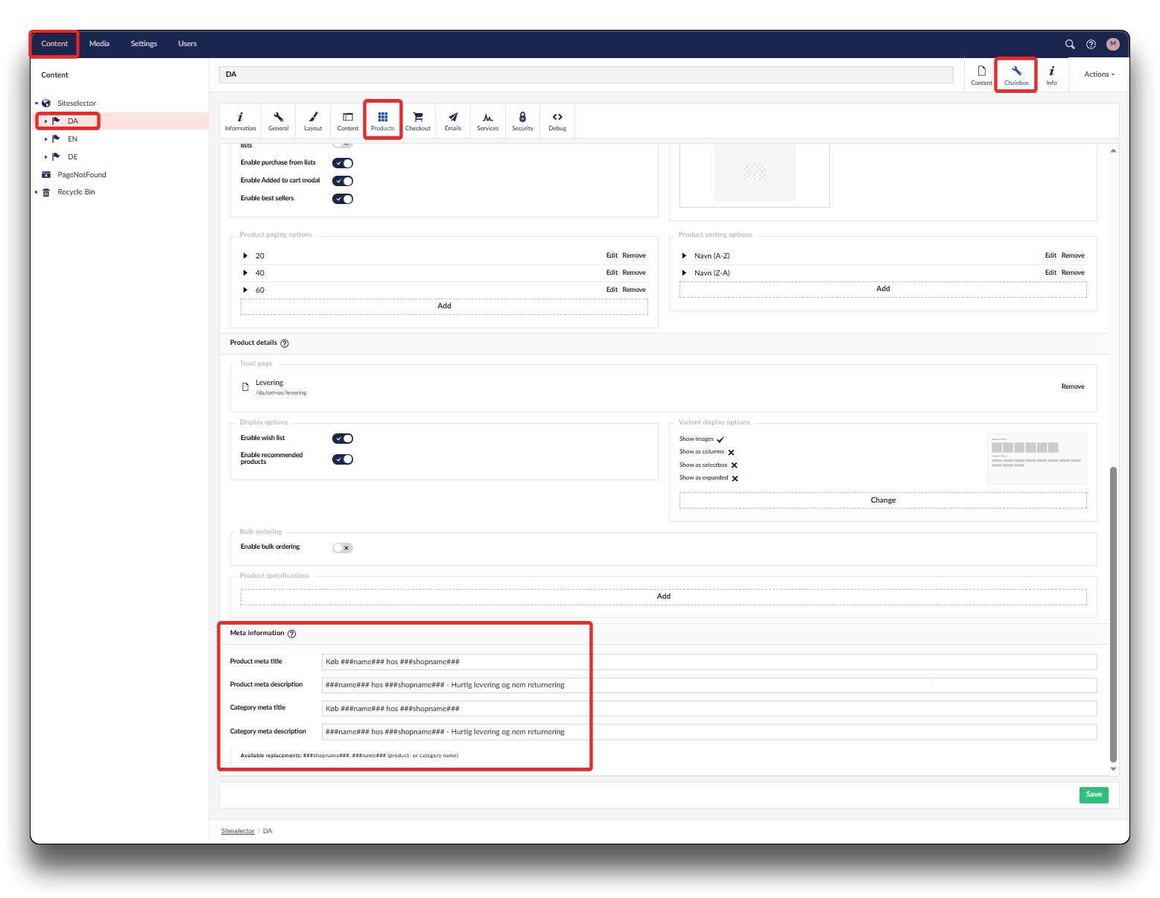Screen dimensions: 1160x898
Task: Go to the Content section in top menu
Action: click(x=54, y=44)
